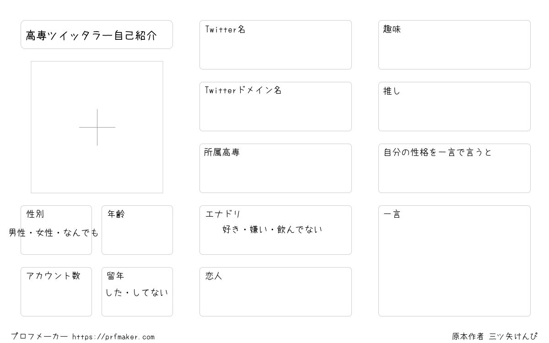Click the large 一言 text box
The height and width of the screenshot is (343, 549).
pyautogui.click(x=454, y=261)
